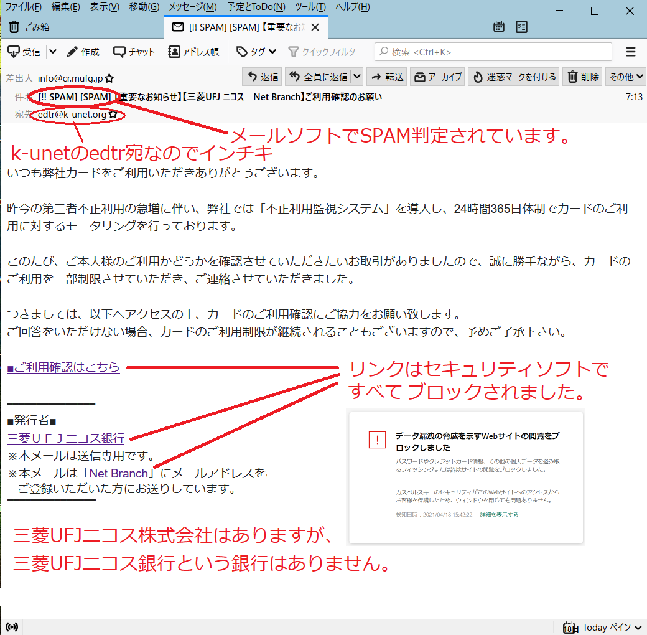Click the recipient address edtr@k-unet.org
647x635 pixels.
pyautogui.click(x=72, y=115)
